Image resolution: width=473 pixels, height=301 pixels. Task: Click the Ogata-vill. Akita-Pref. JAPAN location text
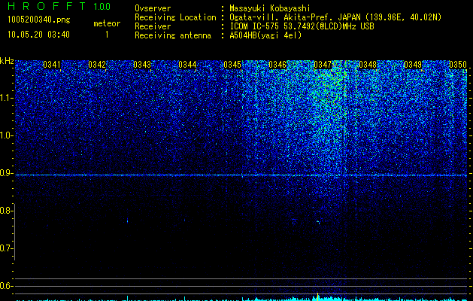click(335, 17)
